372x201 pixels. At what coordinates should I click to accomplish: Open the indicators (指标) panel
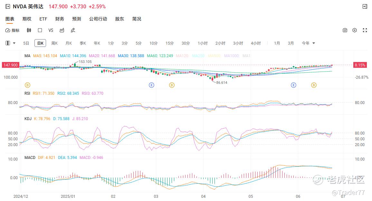coord(12,30)
